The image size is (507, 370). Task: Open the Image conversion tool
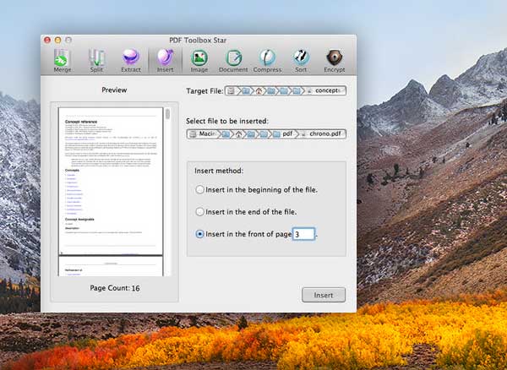pos(199,61)
